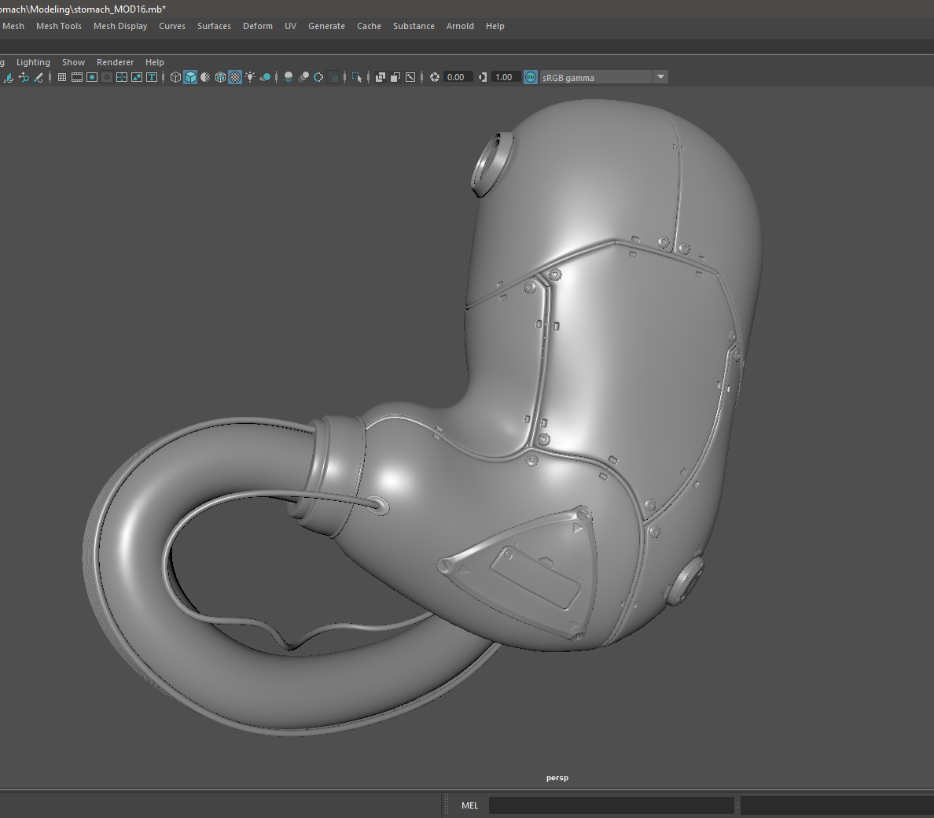Enable Wireframe display mode

pyautogui.click(x=175, y=76)
